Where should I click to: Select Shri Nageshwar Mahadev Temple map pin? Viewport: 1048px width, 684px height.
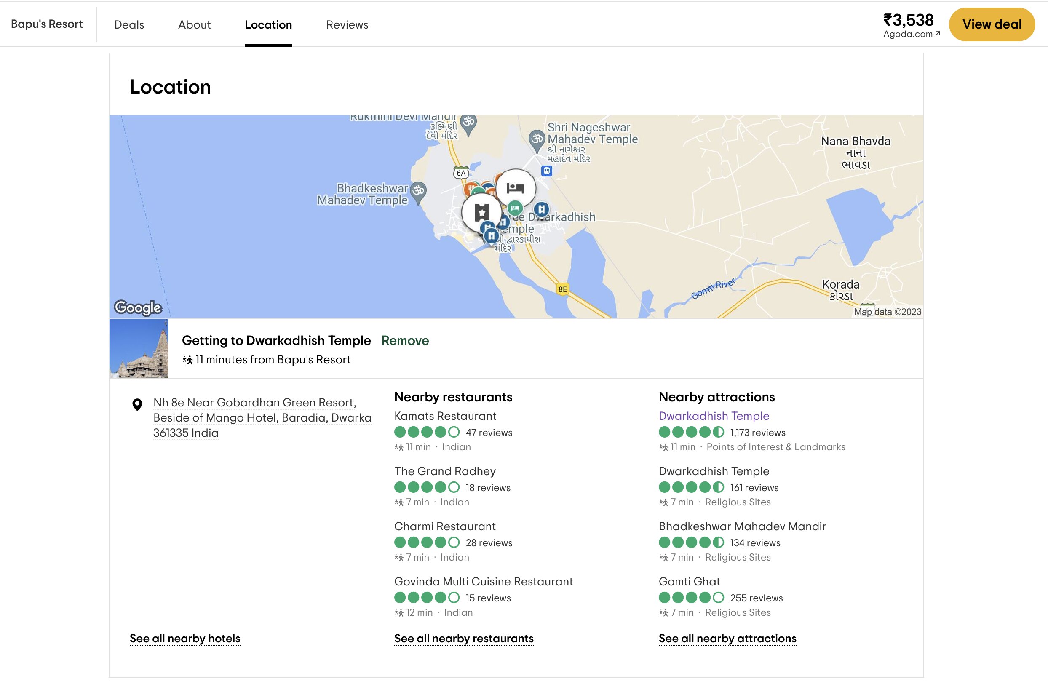536,140
